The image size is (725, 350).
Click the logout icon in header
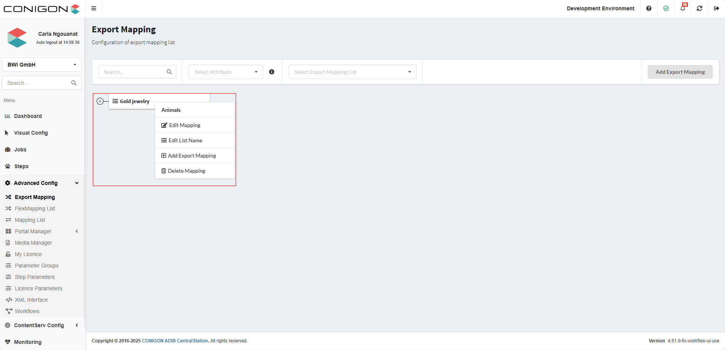pyautogui.click(x=716, y=8)
